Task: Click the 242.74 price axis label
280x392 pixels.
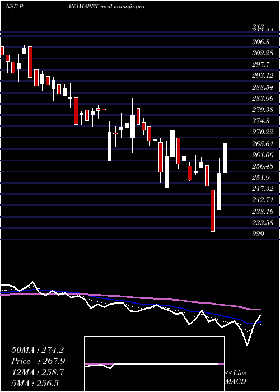Action: point(262,200)
